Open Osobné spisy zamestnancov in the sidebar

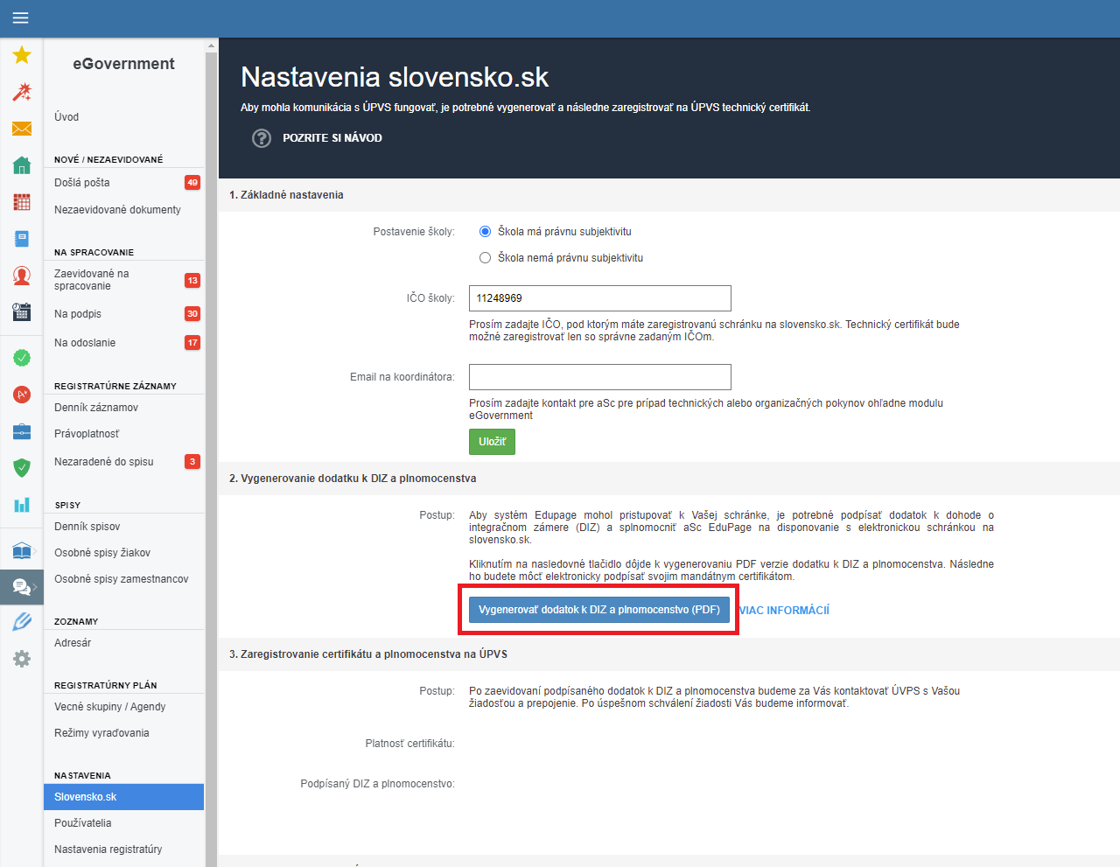[x=123, y=579]
